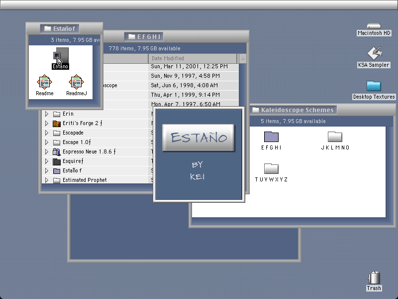Select the E F G H I folder in Kaleidoscope Schemes
This screenshot has width=398, height=299.
(x=271, y=137)
